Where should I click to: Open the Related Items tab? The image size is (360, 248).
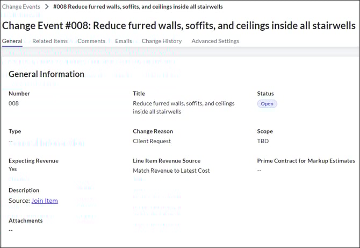(x=50, y=41)
